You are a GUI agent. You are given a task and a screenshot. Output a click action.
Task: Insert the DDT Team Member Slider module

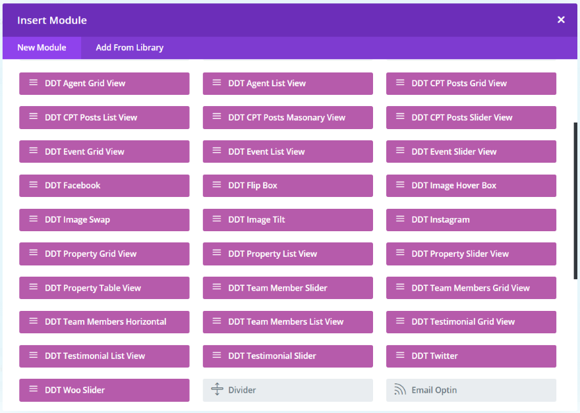(x=288, y=288)
